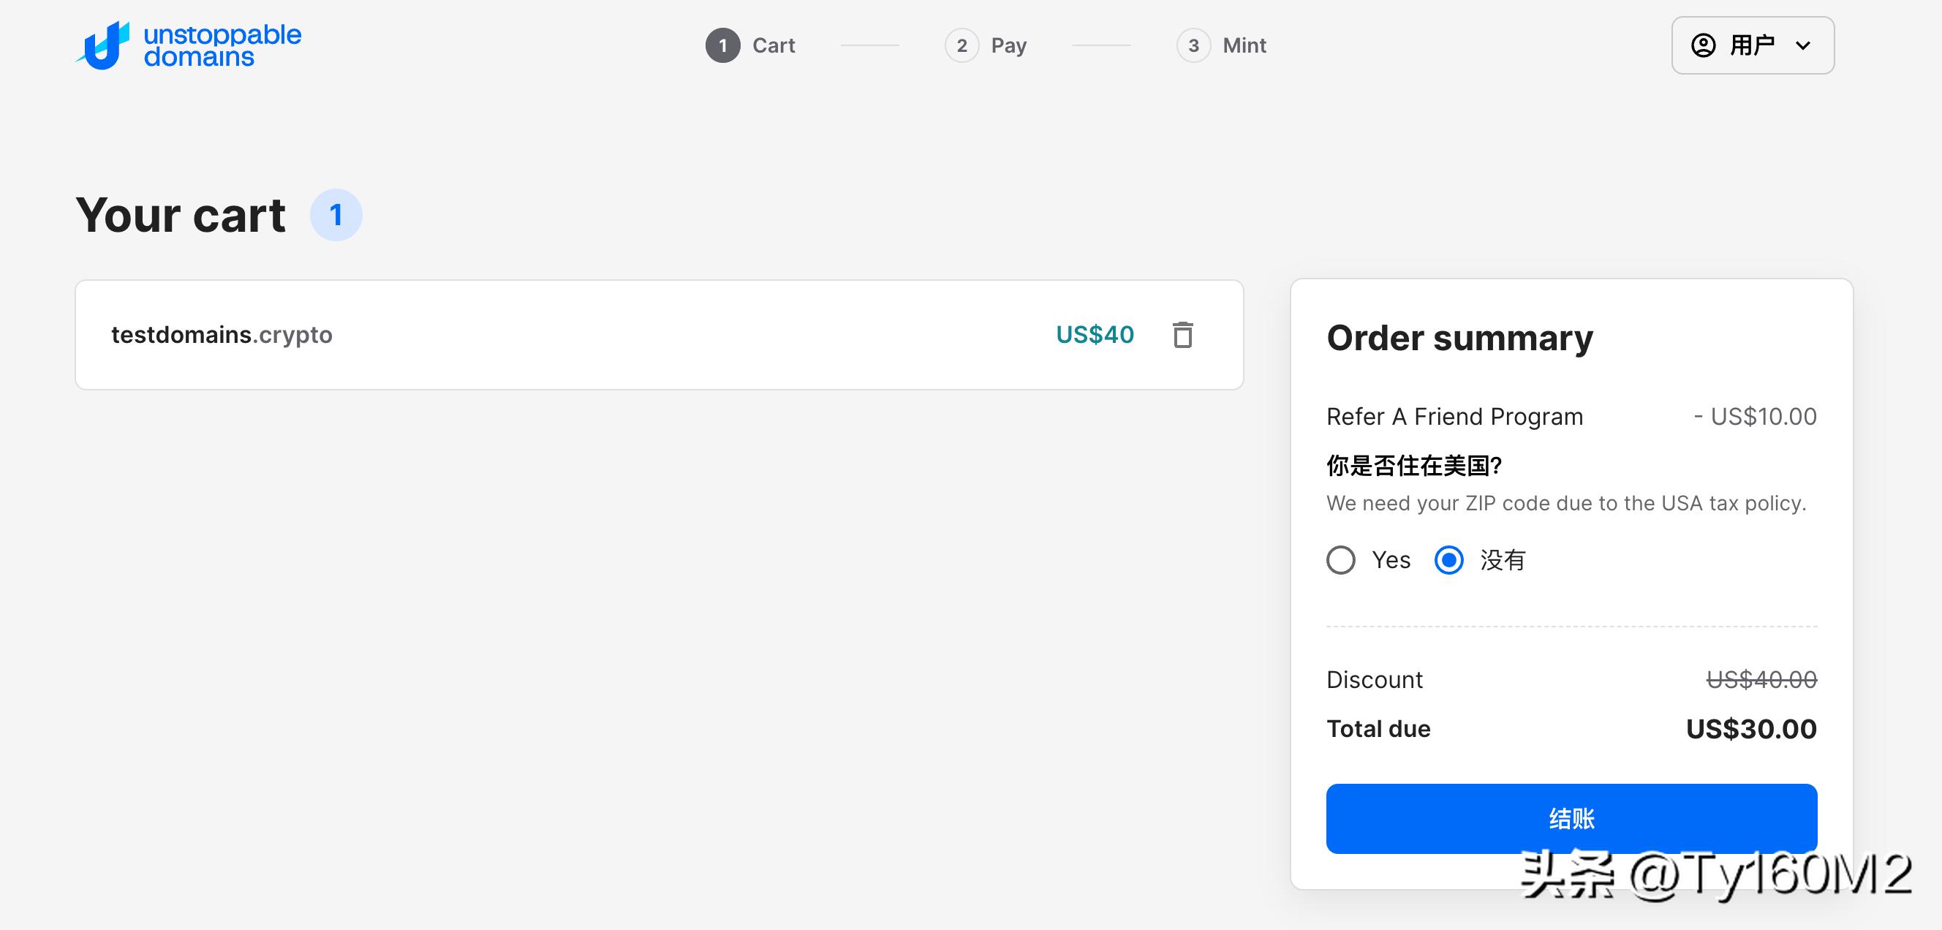Click the US$40 item price
Viewport: 1942px width, 930px height.
[x=1095, y=335]
